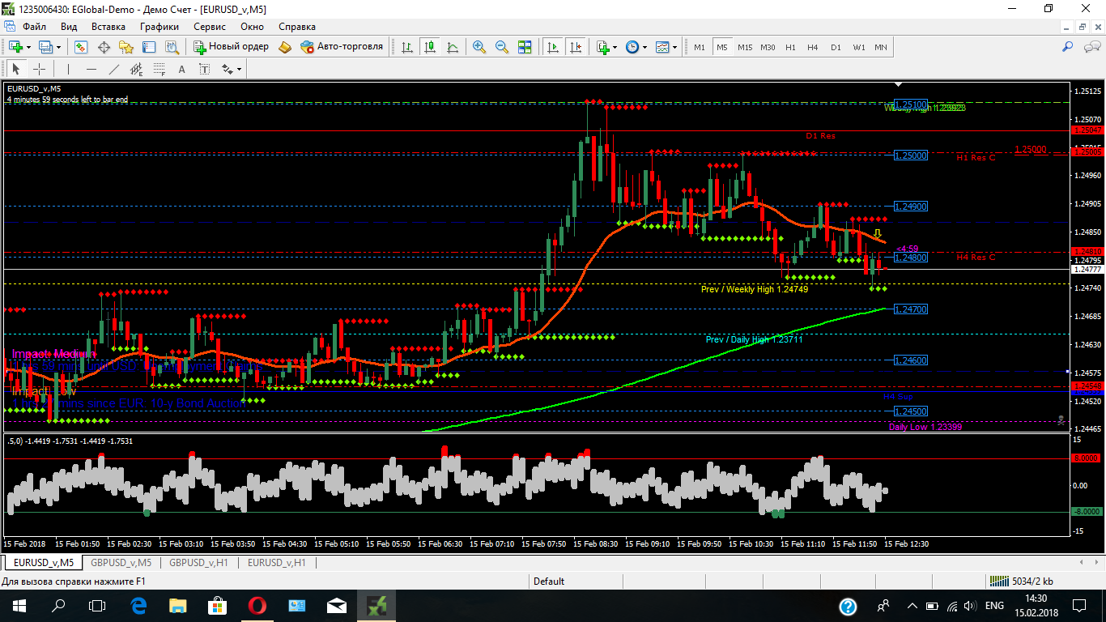The height and width of the screenshot is (622, 1106).
Task: Tile chart windows icon
Action: point(525,47)
